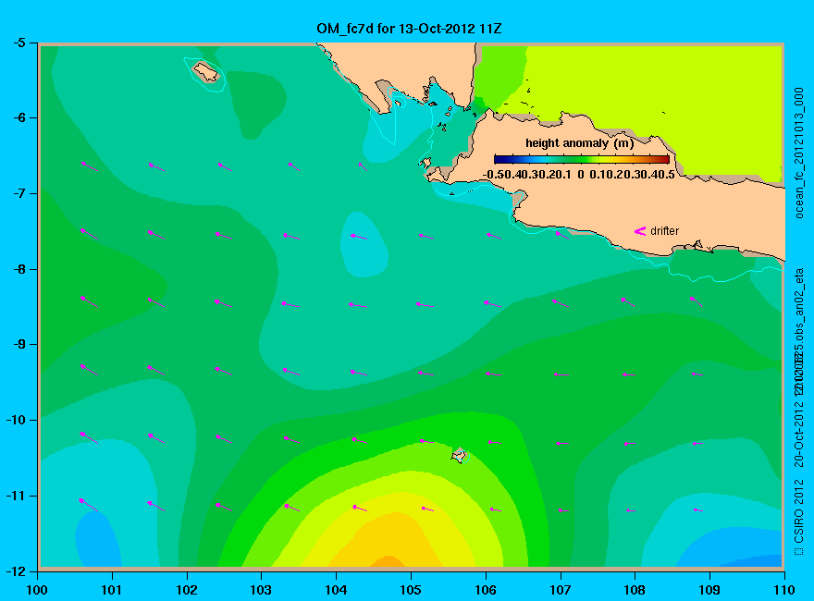
Task: Click the y-axis tick label -10
Action: pos(16,420)
